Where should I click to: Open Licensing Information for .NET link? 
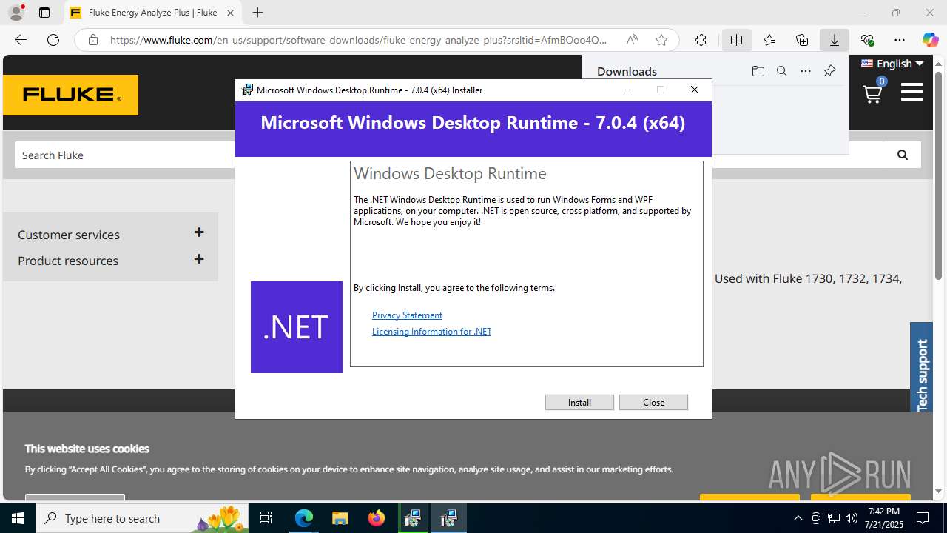click(431, 332)
